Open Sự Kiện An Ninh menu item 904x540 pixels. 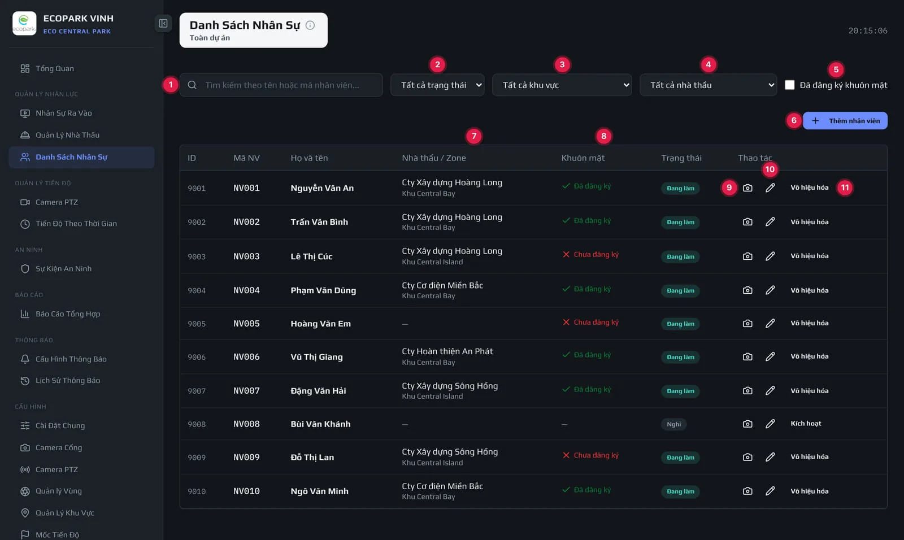(81, 269)
